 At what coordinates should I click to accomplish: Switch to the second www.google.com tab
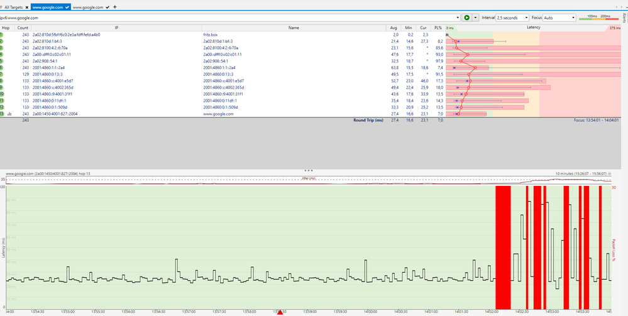(x=88, y=7)
